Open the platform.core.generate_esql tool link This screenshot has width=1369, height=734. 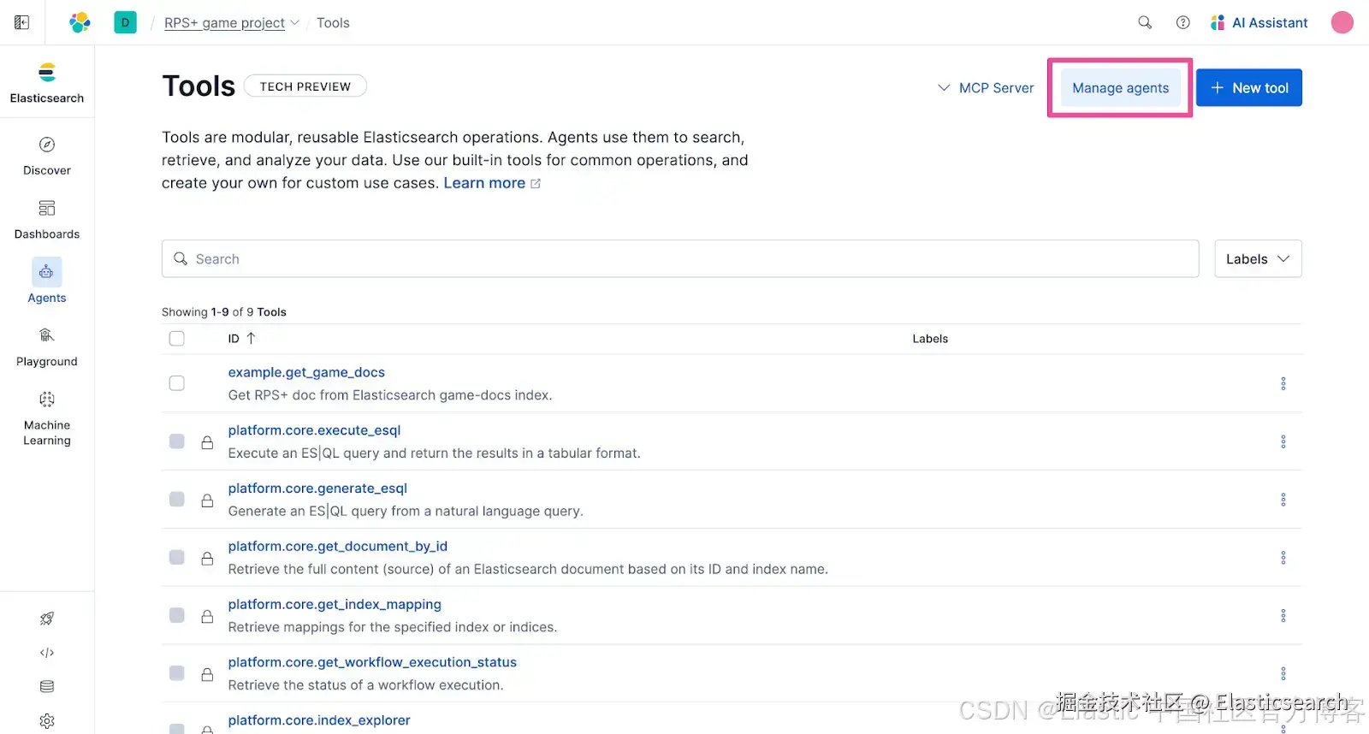pyautogui.click(x=317, y=488)
